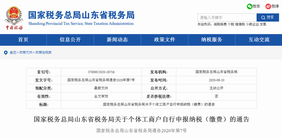
Task: Select the 新闻动态 navigation item
Action: pyautogui.click(x=117, y=40)
